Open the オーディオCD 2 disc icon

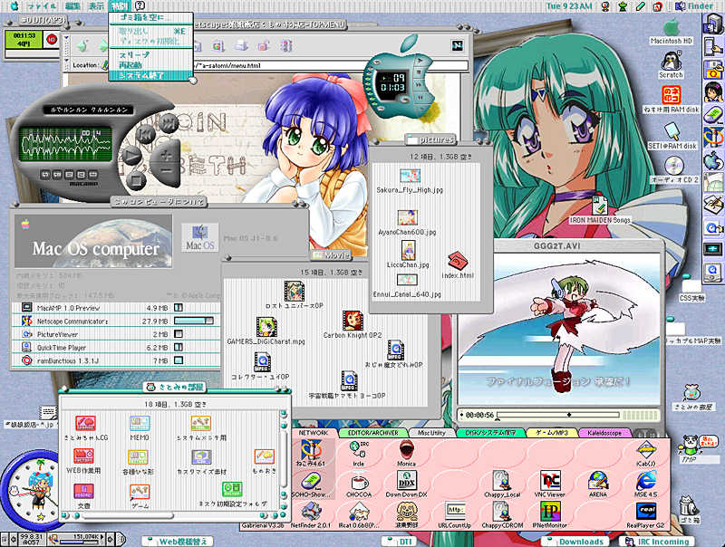pos(673,166)
